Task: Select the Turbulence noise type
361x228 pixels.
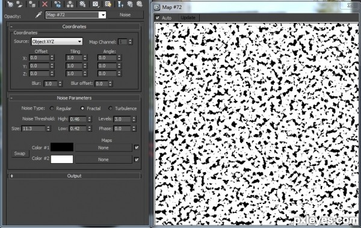Action: pyautogui.click(x=111, y=108)
